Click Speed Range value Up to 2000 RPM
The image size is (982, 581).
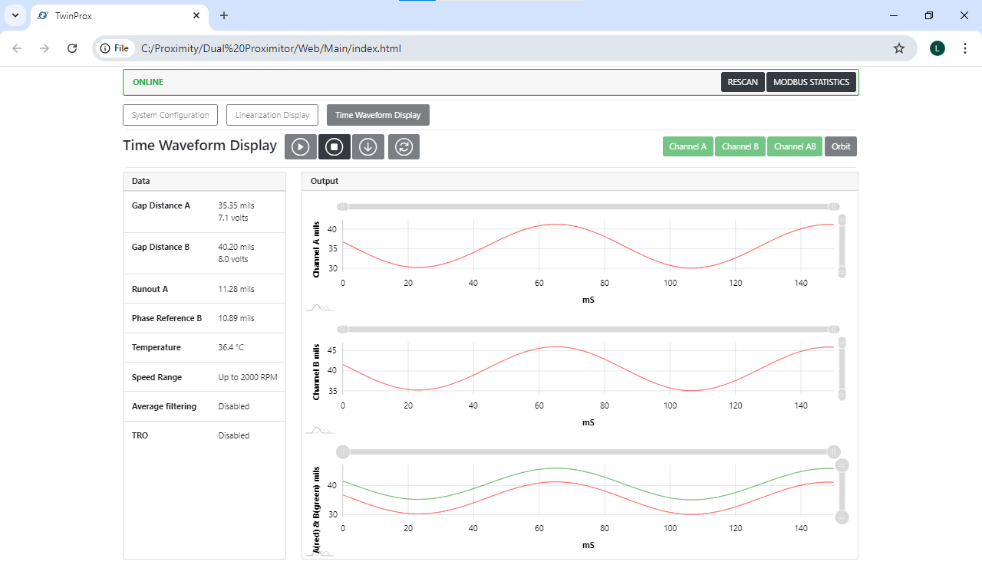[248, 377]
